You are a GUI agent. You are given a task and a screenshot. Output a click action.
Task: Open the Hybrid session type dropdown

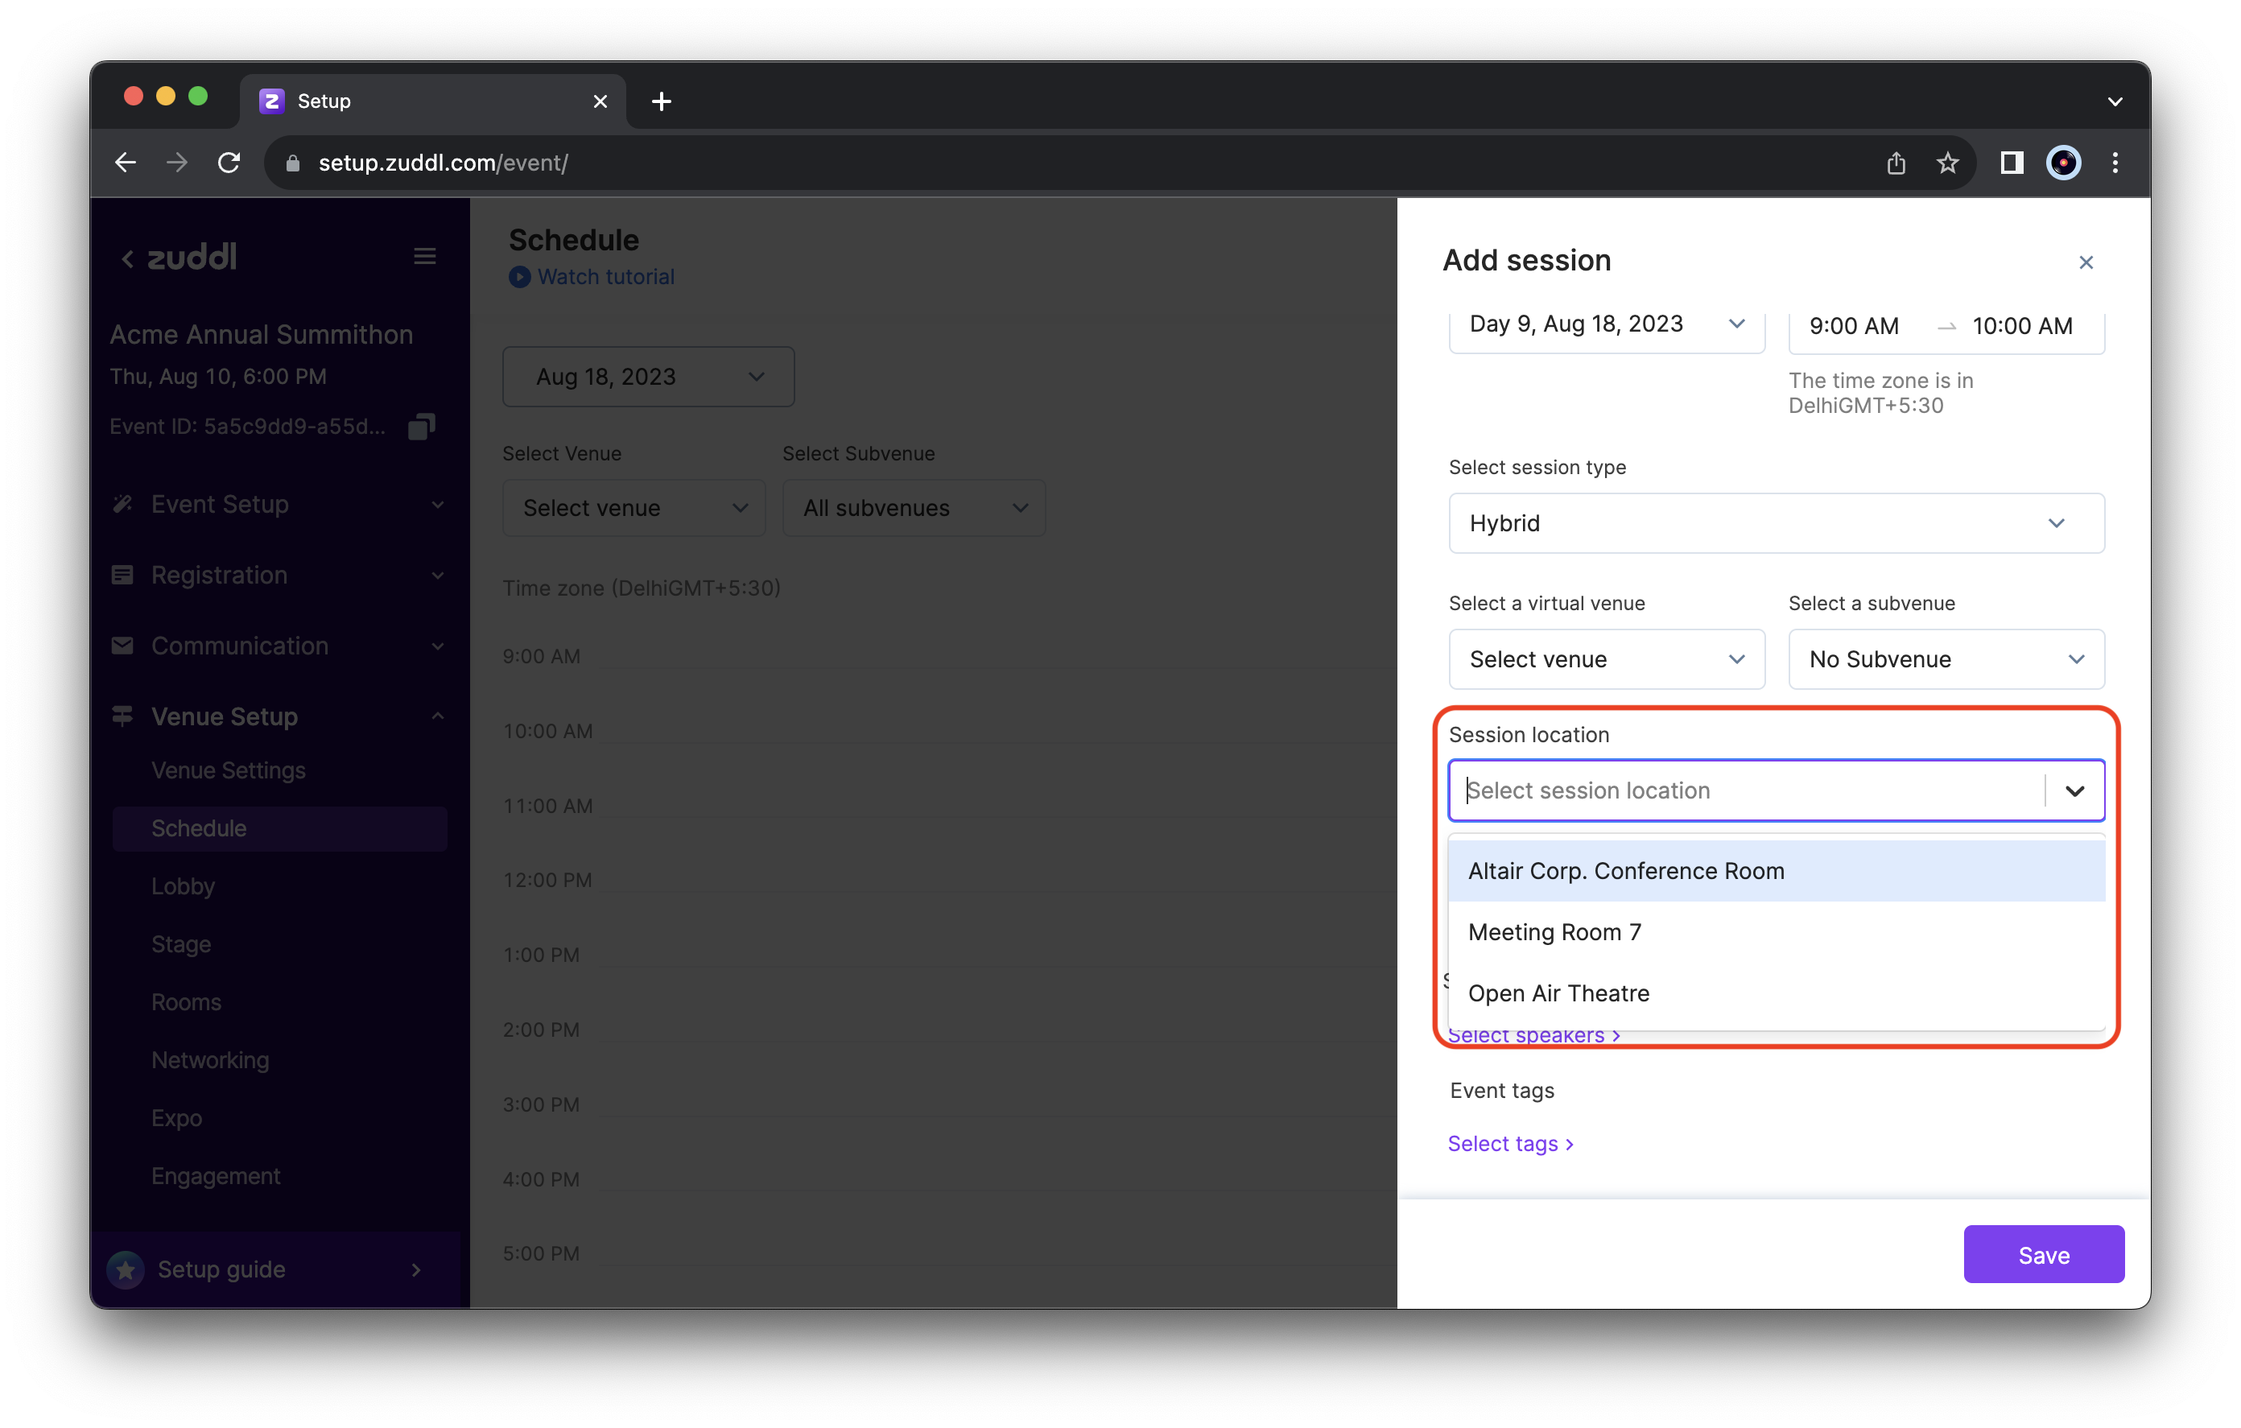coord(1776,523)
